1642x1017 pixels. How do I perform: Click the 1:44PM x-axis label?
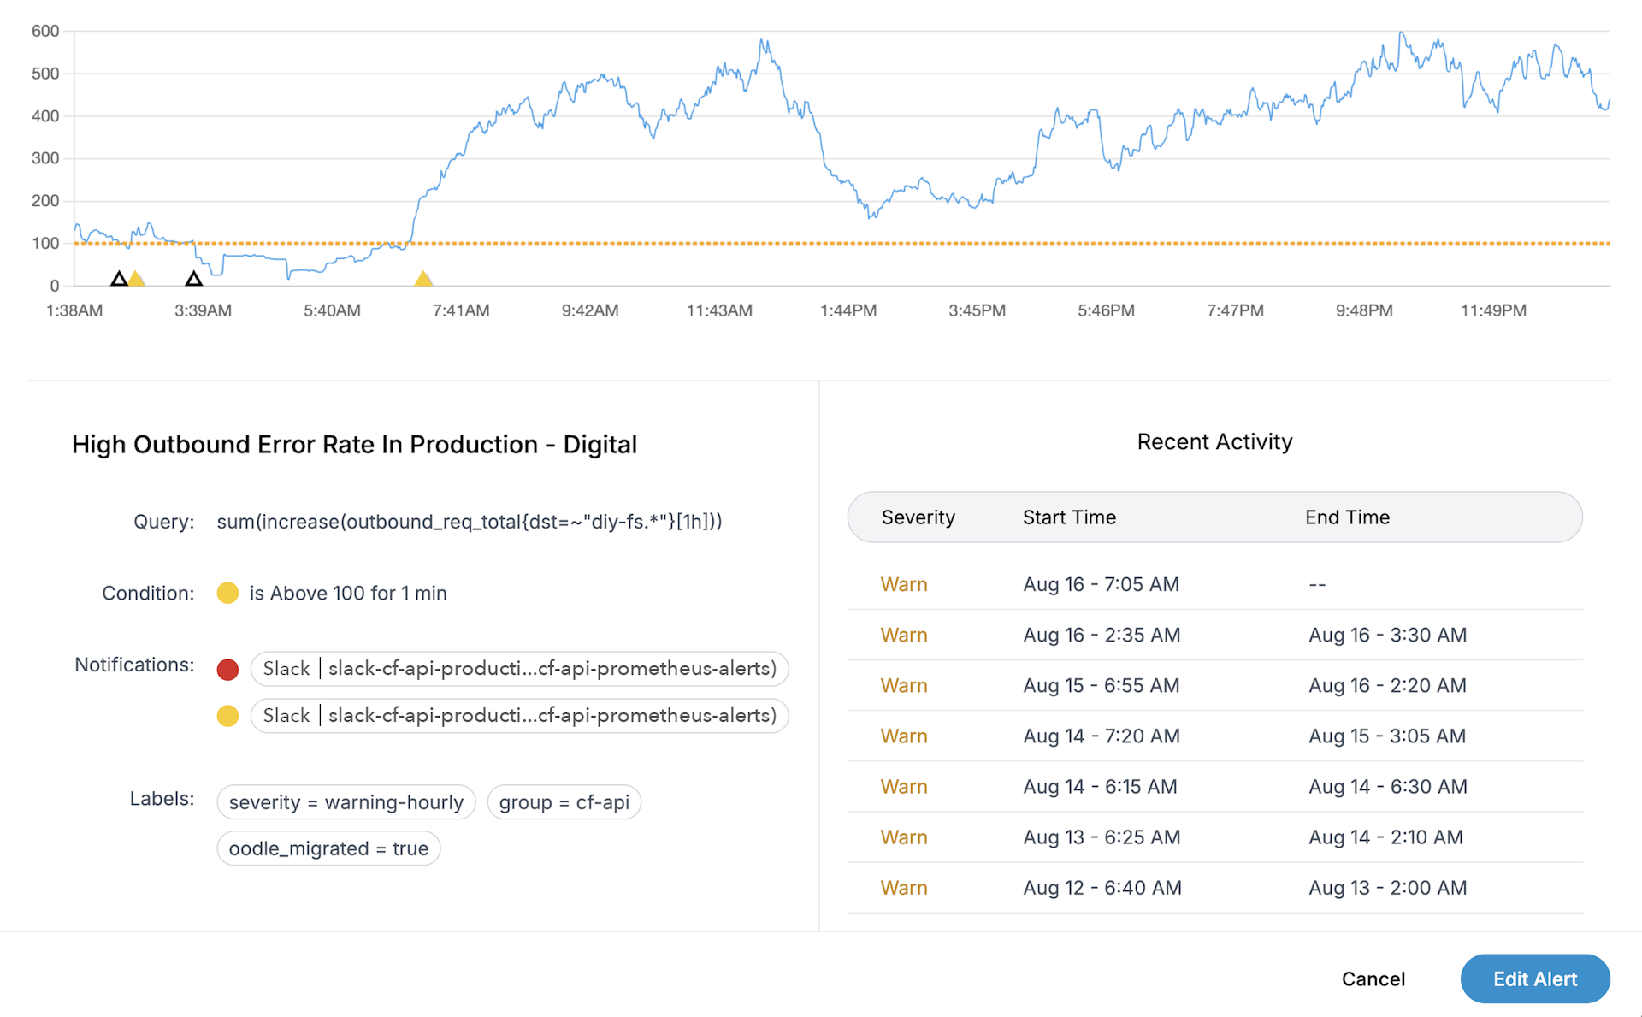848,310
